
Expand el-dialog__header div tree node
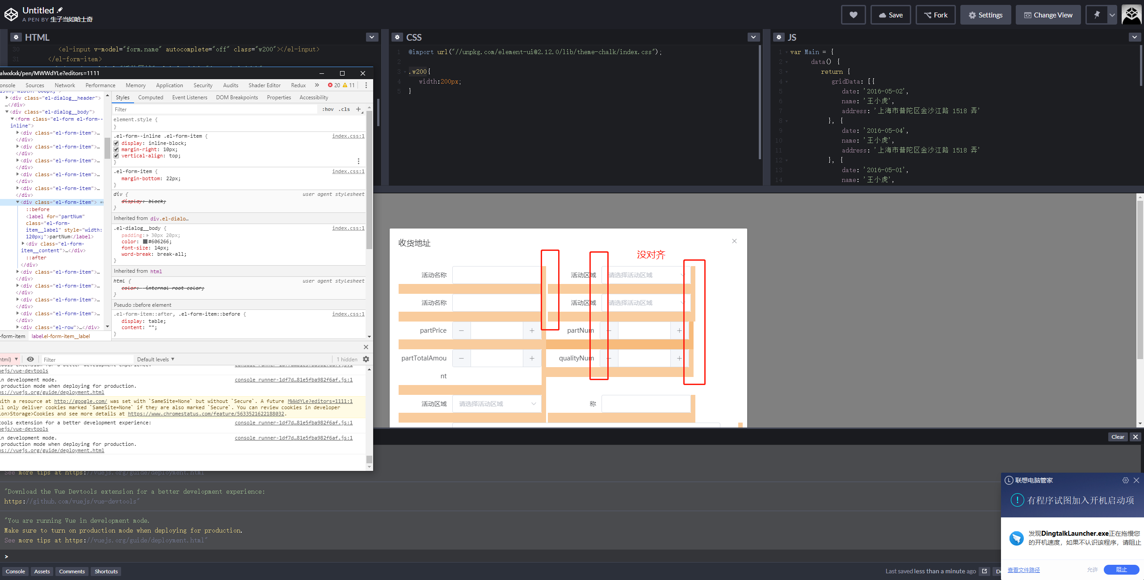click(7, 98)
